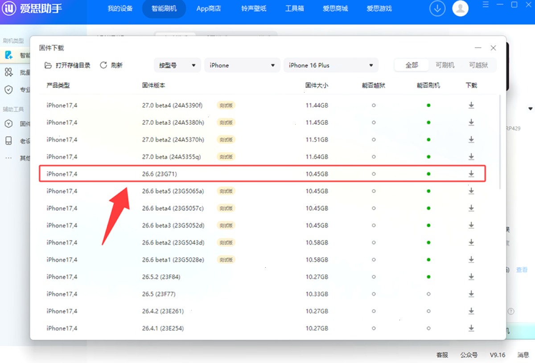The height and width of the screenshot is (363, 535).
Task: Download the 26.6 beta3 (23G5052d) firmware
Action: tap(471, 225)
